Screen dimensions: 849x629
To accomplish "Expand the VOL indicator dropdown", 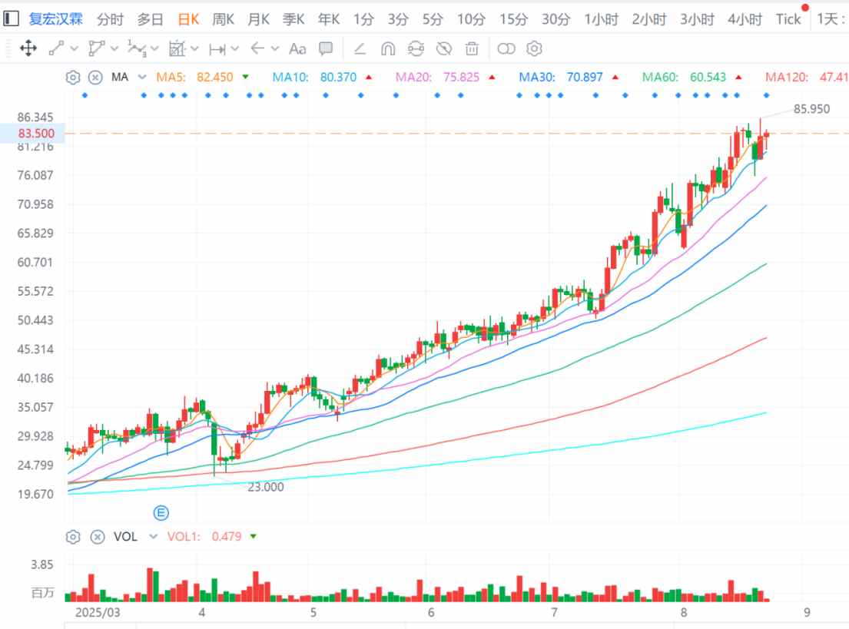I will (153, 537).
